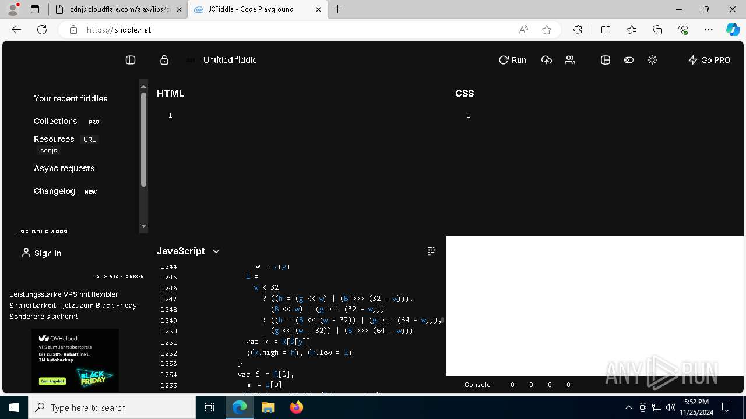Toggle the switch icon in the header
This screenshot has height=419, width=746.
click(x=629, y=60)
